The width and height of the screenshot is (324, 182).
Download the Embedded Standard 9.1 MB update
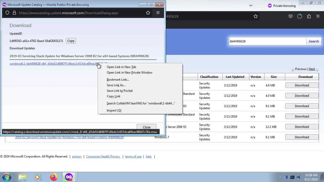pyautogui.click(x=302, y=117)
